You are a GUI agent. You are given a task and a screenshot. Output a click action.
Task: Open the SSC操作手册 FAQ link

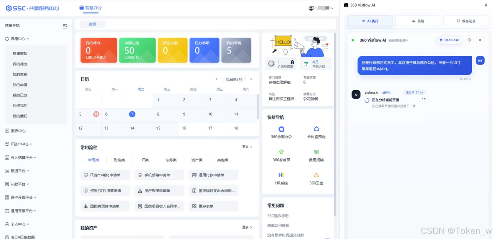pos(278,216)
